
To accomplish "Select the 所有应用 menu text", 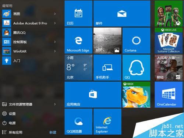I will (x=15, y=132).
